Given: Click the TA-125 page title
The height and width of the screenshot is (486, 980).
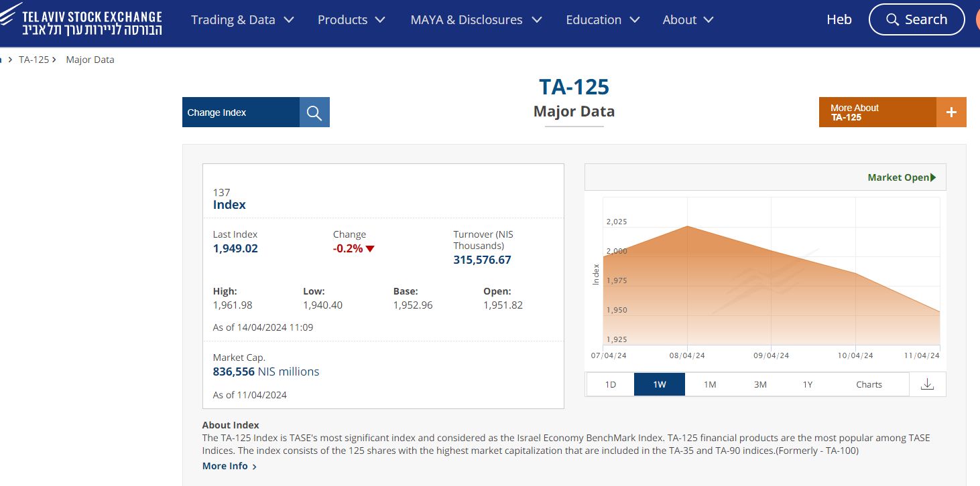Looking at the screenshot, I should pyautogui.click(x=574, y=87).
